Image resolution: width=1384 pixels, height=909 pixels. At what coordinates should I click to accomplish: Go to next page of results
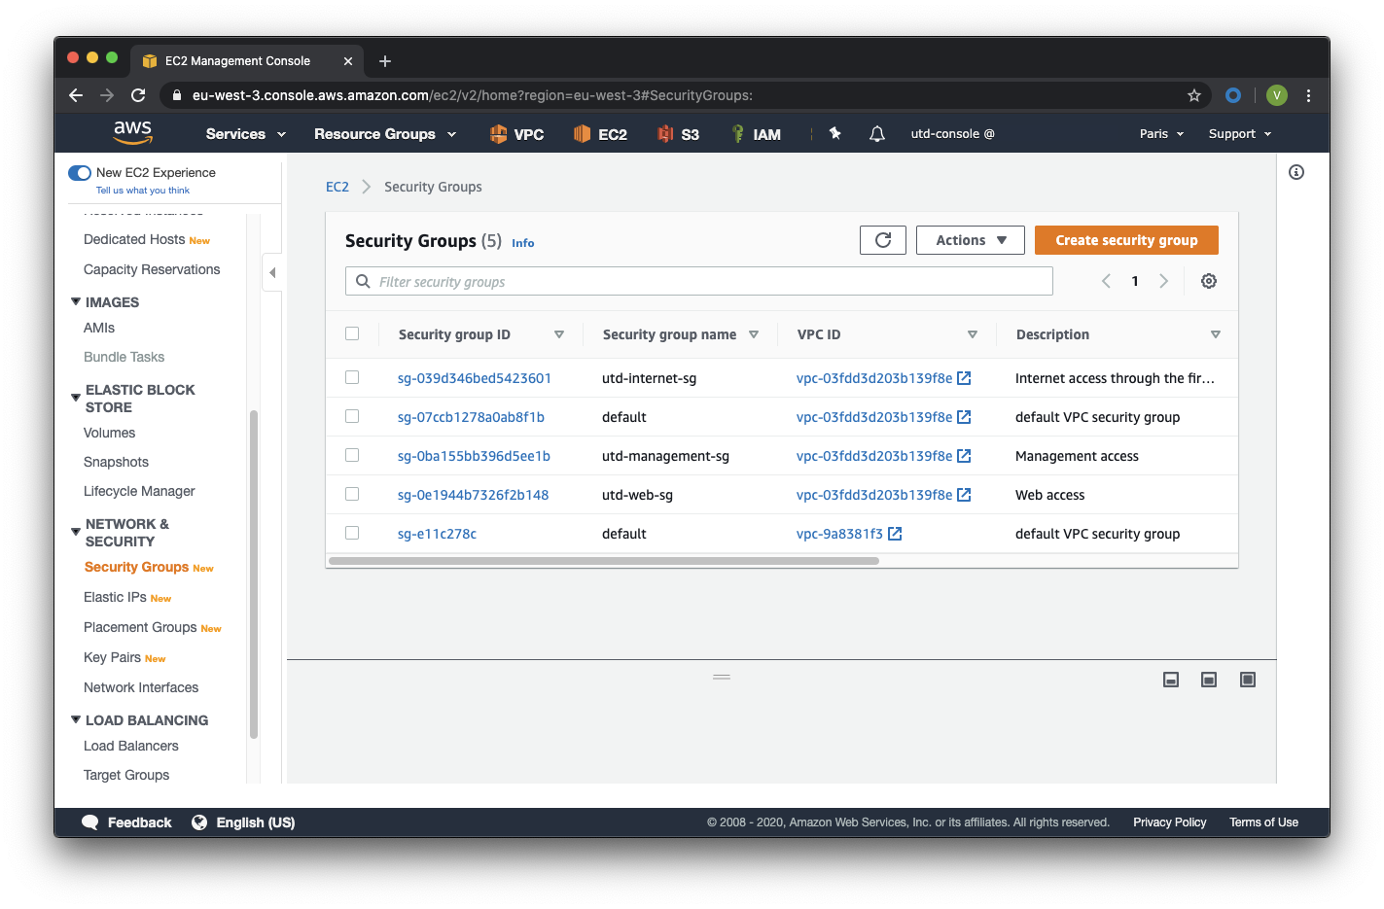click(1163, 281)
